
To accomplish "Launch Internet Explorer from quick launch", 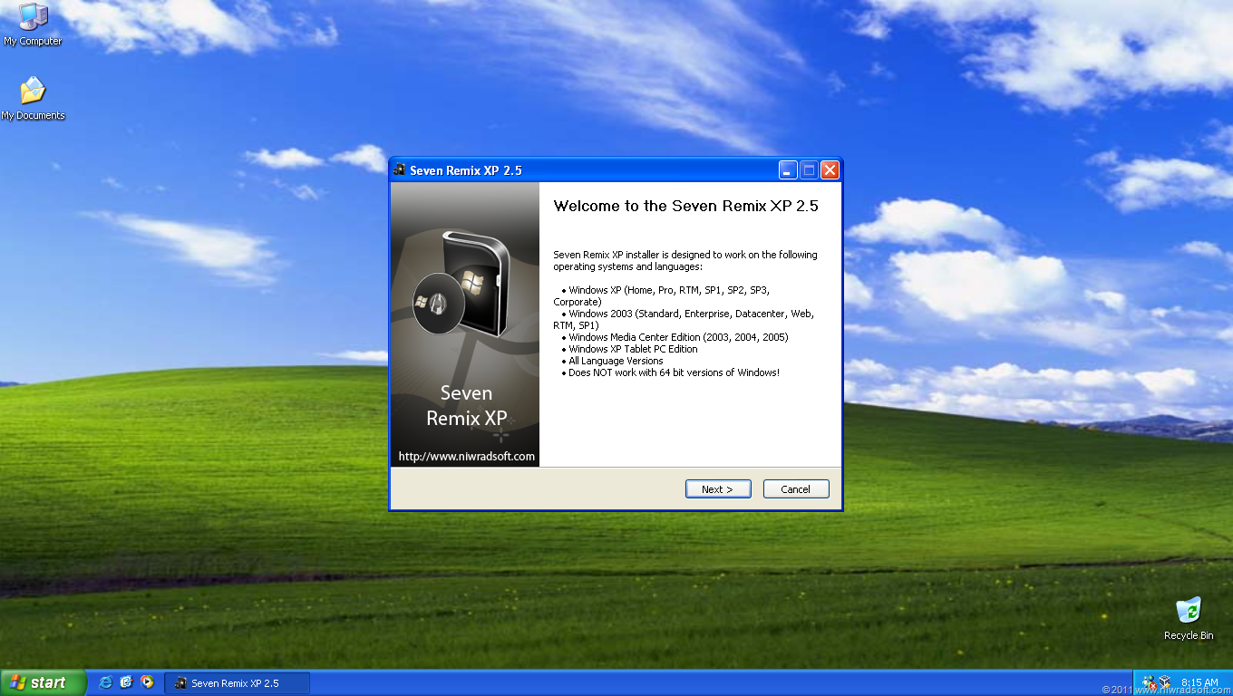I will click(x=105, y=682).
